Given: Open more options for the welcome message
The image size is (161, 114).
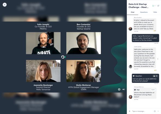Looking at the screenshot, I should pos(158,59).
